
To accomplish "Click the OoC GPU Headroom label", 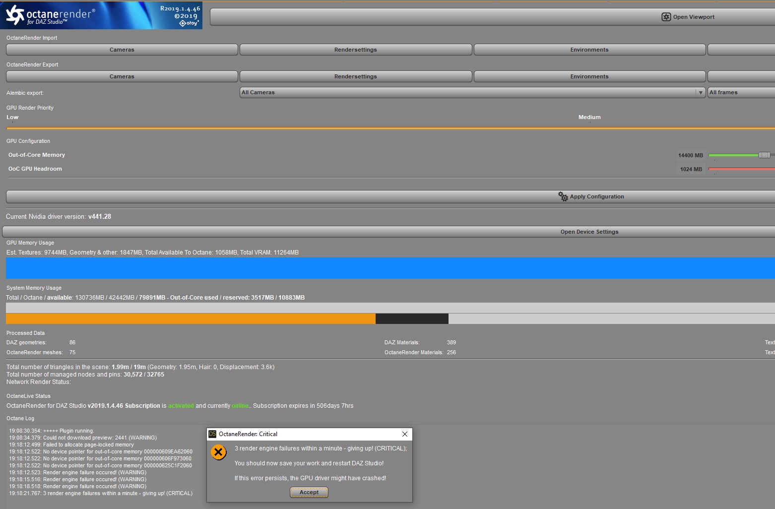I will [x=35, y=169].
